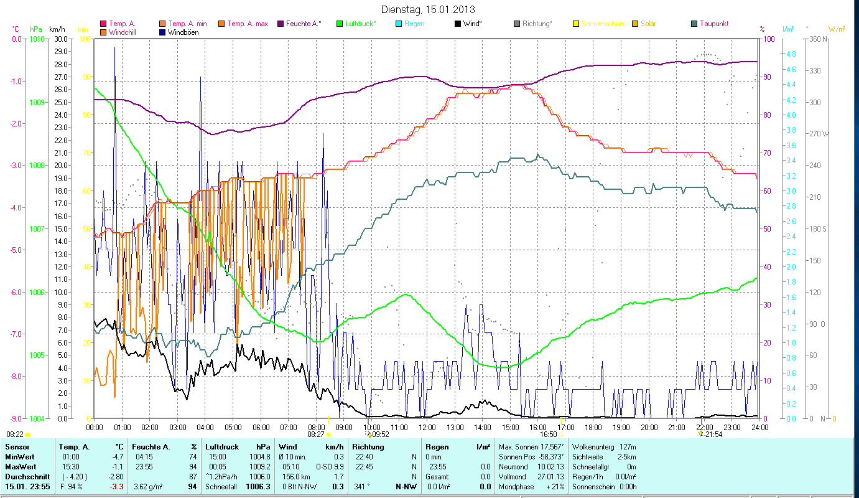This screenshot has height=498, width=859.
Task: Click the 3.62 g/m³ absolute humidity value
Action: click(149, 487)
